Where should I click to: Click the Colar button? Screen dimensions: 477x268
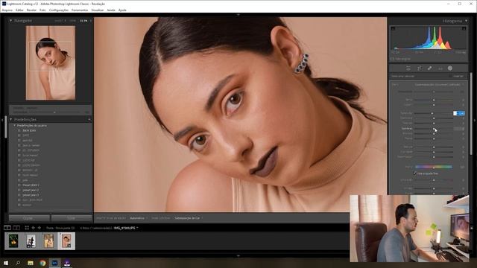[x=72, y=218]
